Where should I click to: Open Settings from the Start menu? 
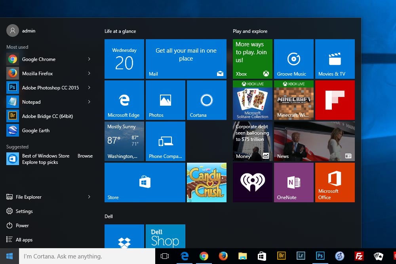[24, 211]
